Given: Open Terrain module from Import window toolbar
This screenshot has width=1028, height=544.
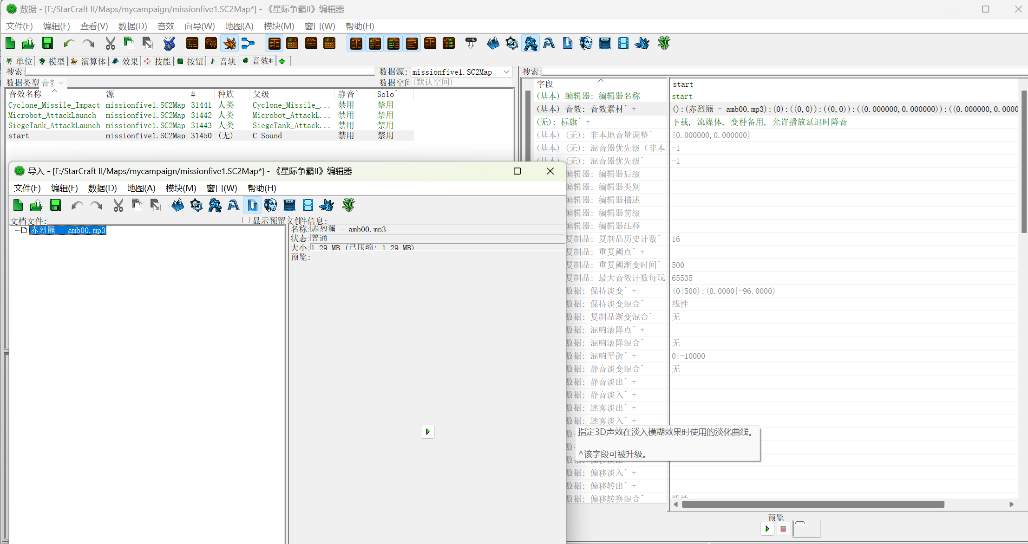Looking at the screenshot, I should (177, 205).
